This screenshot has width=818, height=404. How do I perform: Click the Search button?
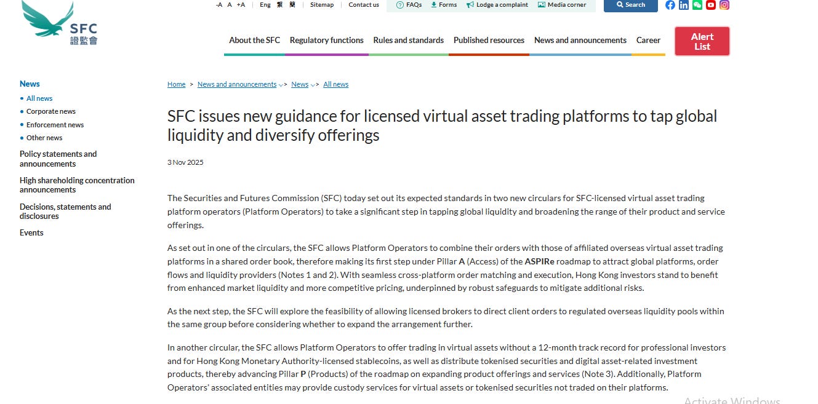(x=631, y=5)
